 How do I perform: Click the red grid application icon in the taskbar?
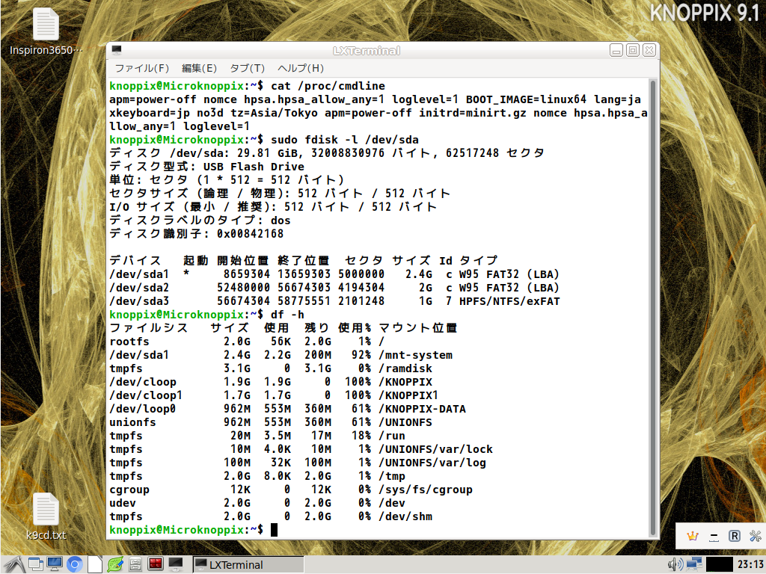(x=156, y=564)
